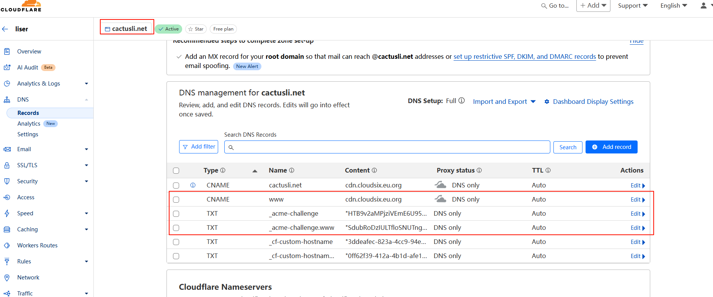
Task: Open DNS Settings in sidebar
Action: point(28,134)
